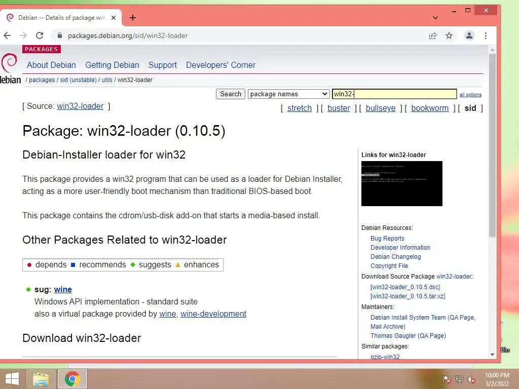519x389 pixels.
Task: Download win32-loader_0.10.5.dsc file
Action: pos(405,287)
